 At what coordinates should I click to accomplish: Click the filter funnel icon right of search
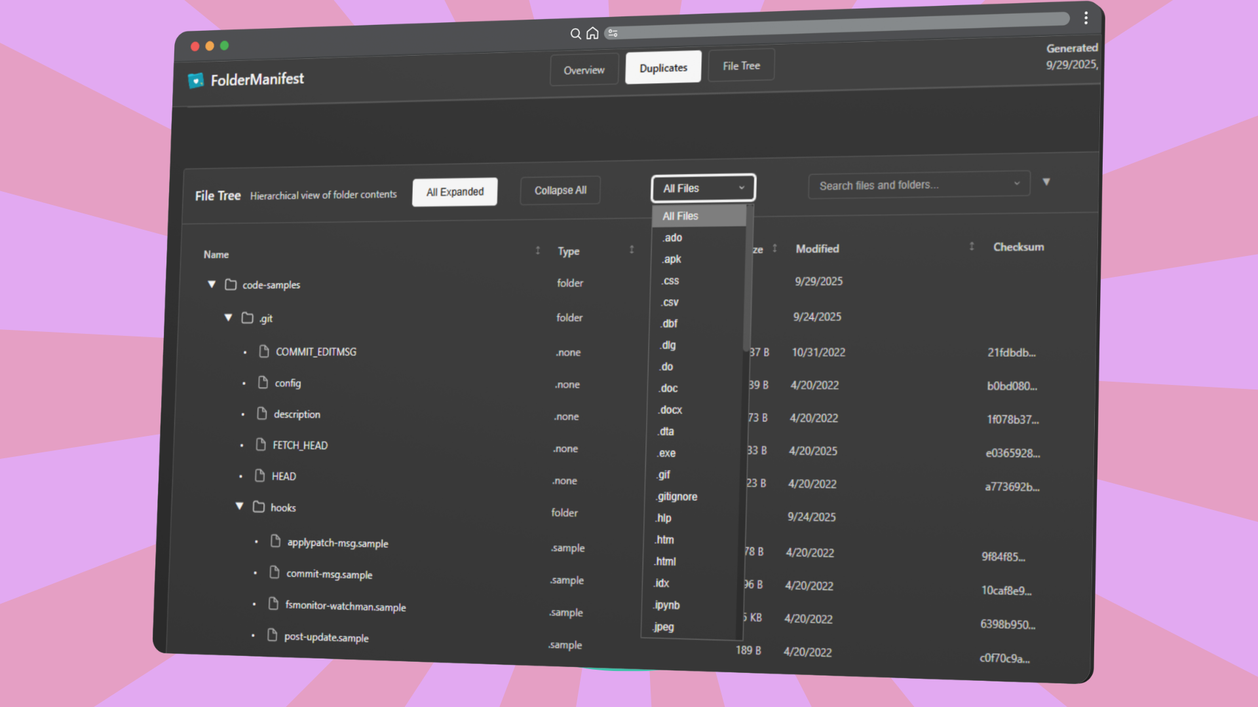pos(1046,181)
